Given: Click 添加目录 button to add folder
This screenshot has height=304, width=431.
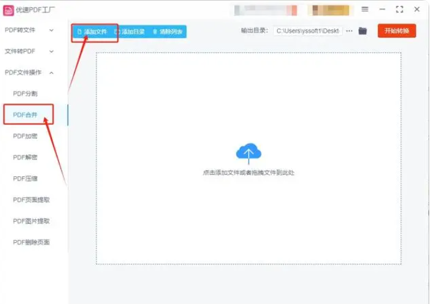Looking at the screenshot, I should (x=129, y=32).
